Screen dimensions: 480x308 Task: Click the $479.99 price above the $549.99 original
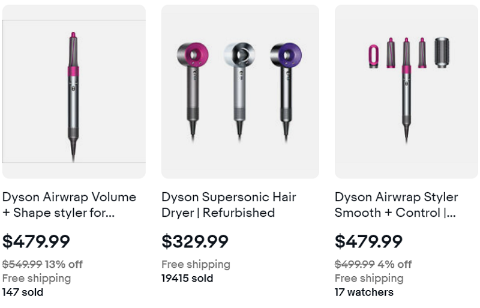point(36,241)
